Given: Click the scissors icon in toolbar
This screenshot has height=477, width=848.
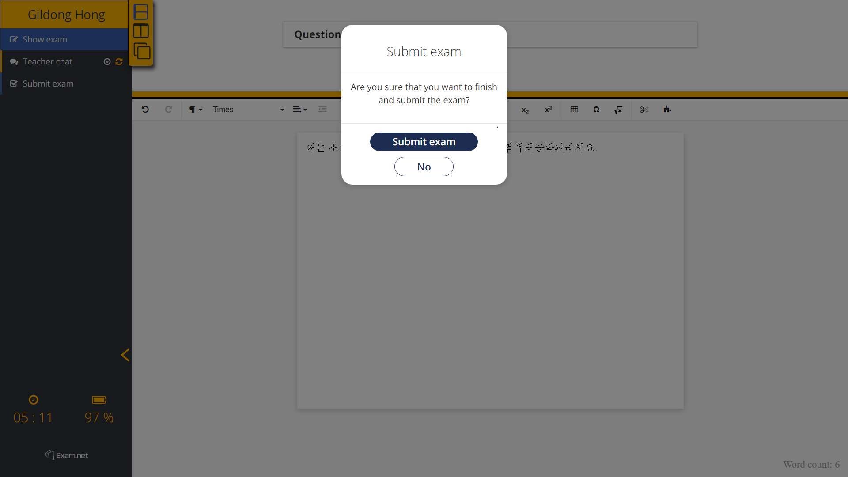Looking at the screenshot, I should tap(644, 110).
